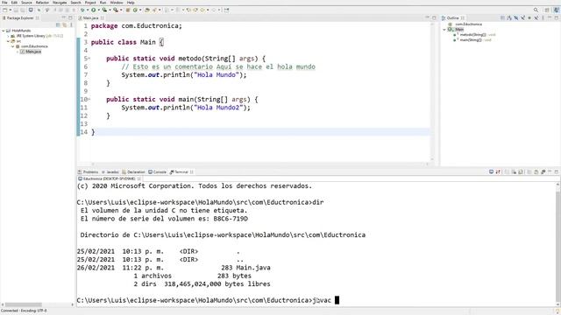Expand the JRE System Library node
Image resolution: width=561 pixels, height=315 pixels.
(8, 36)
